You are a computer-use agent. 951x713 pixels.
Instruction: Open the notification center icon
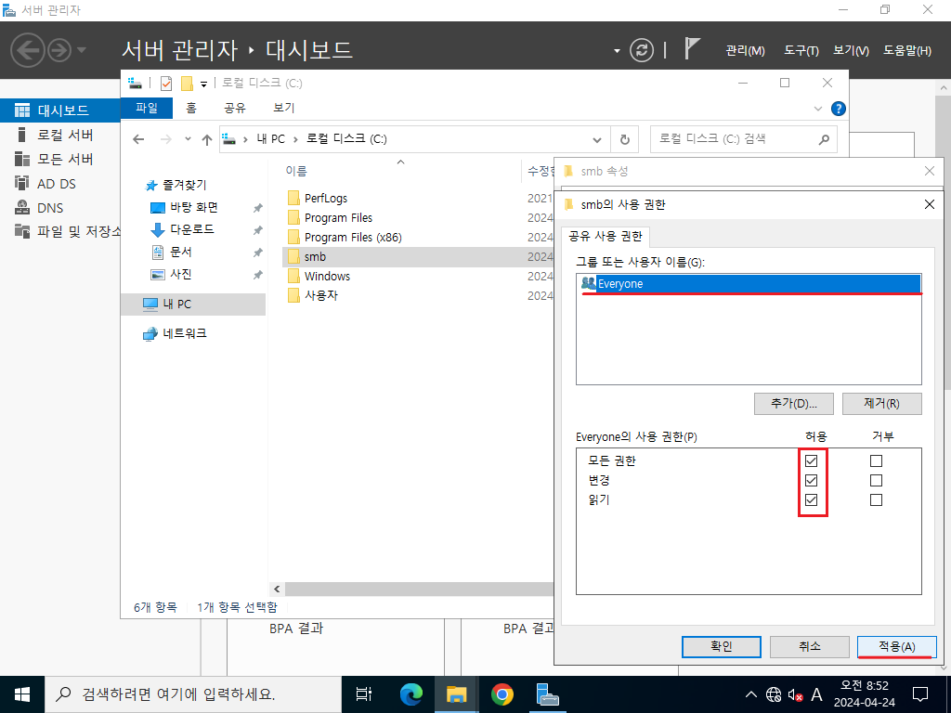point(920,694)
